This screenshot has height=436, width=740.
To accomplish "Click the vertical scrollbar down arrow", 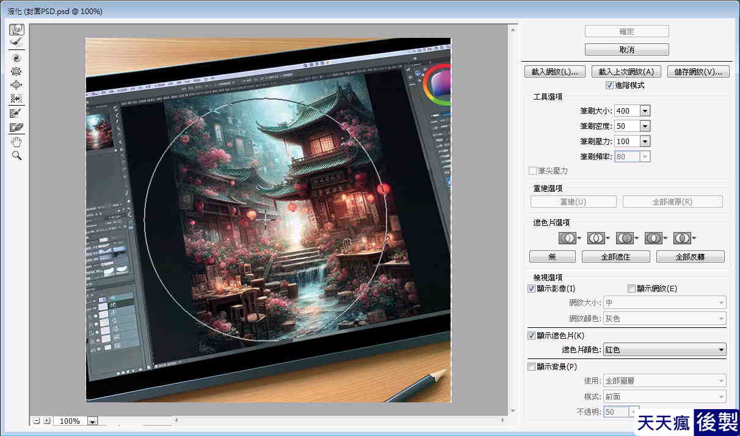I will click(513, 411).
